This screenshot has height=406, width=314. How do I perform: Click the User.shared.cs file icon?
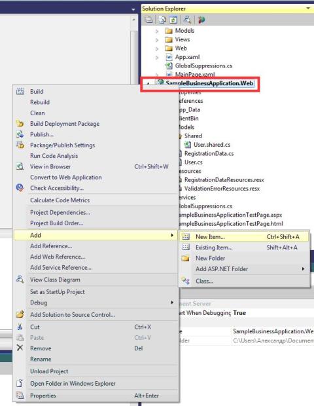point(187,145)
